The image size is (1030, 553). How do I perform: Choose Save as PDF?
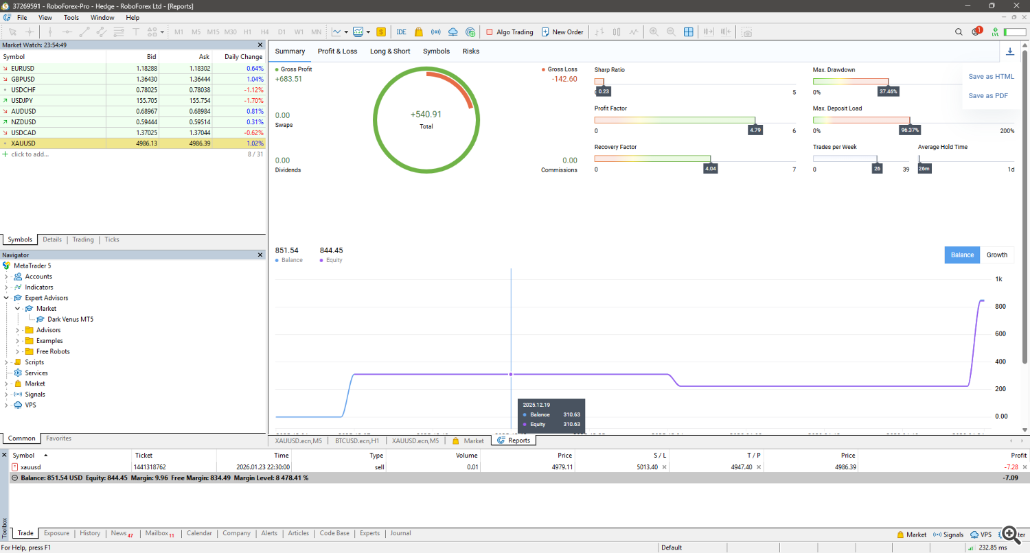coord(988,95)
